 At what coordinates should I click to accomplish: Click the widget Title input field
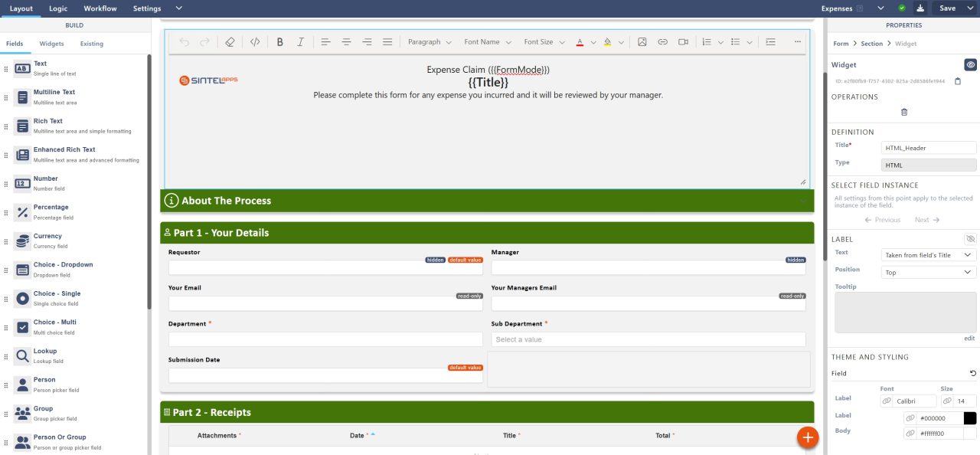click(x=929, y=148)
